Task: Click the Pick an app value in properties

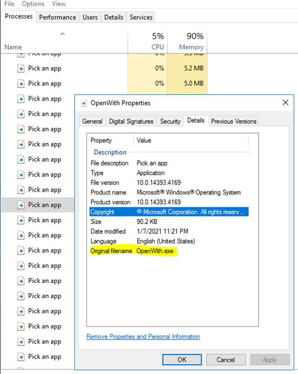Action: [x=152, y=163]
